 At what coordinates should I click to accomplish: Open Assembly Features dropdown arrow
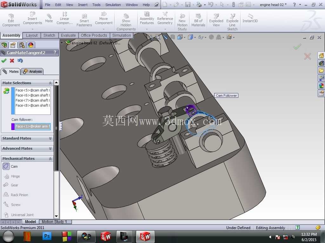tap(147, 29)
